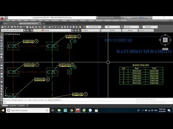Image resolution: width=173 pixels, height=129 pixels.
Task: Click the Redo arrow icon
Action: click(x=44, y=27)
